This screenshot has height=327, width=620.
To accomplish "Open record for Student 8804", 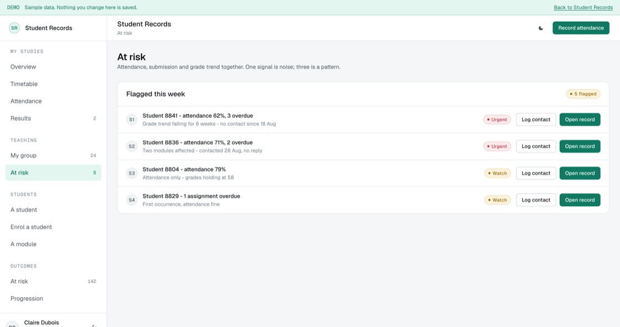I will (x=580, y=173).
